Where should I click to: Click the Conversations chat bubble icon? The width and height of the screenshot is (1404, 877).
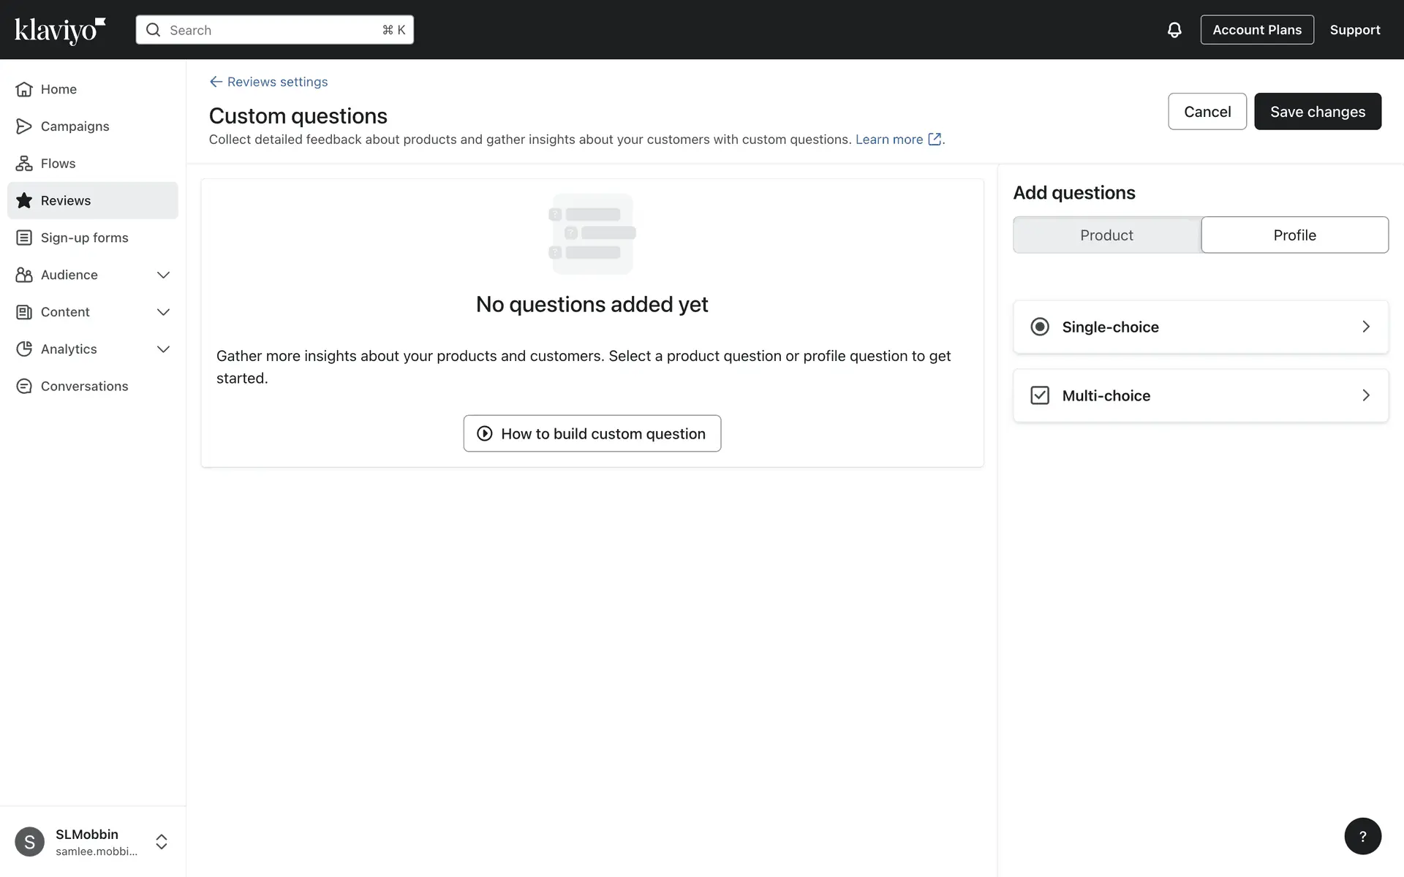pyautogui.click(x=24, y=386)
